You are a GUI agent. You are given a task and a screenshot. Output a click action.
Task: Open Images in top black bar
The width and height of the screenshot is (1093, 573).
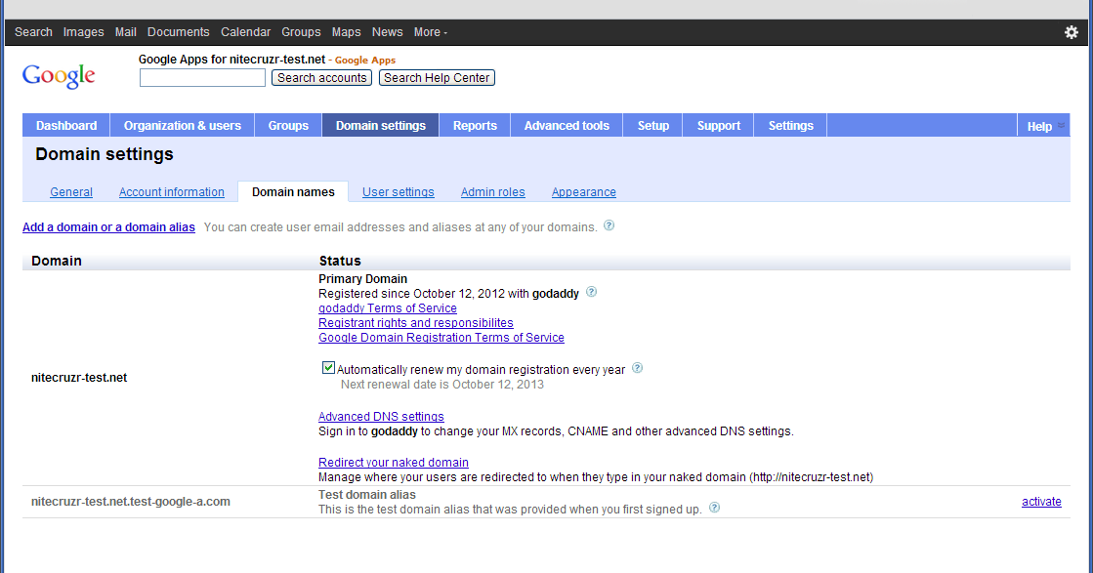pos(83,32)
